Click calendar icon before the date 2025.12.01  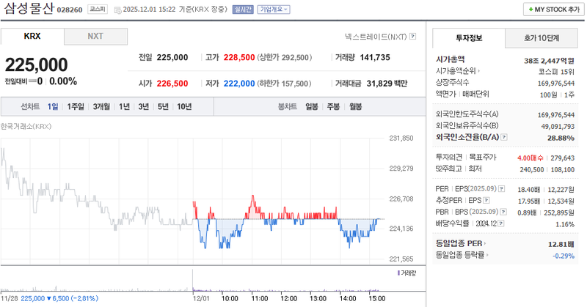[117, 10]
